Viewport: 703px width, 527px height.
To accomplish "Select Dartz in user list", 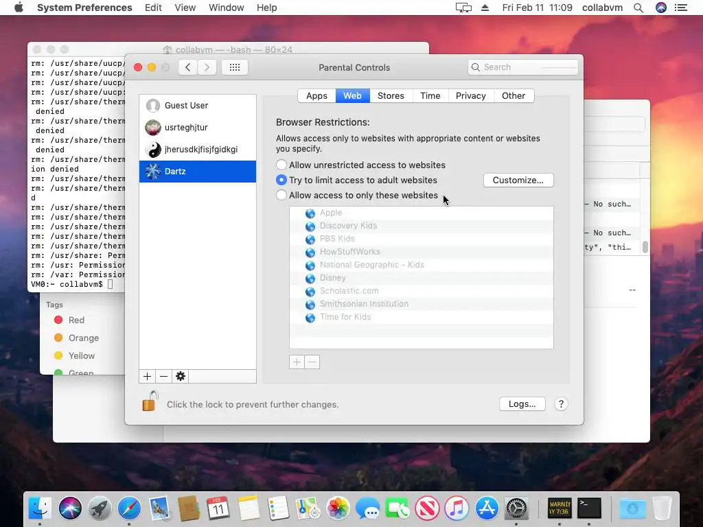I will tap(198, 171).
